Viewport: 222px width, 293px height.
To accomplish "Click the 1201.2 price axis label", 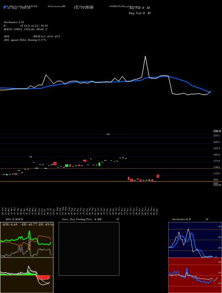I will 217,155.
